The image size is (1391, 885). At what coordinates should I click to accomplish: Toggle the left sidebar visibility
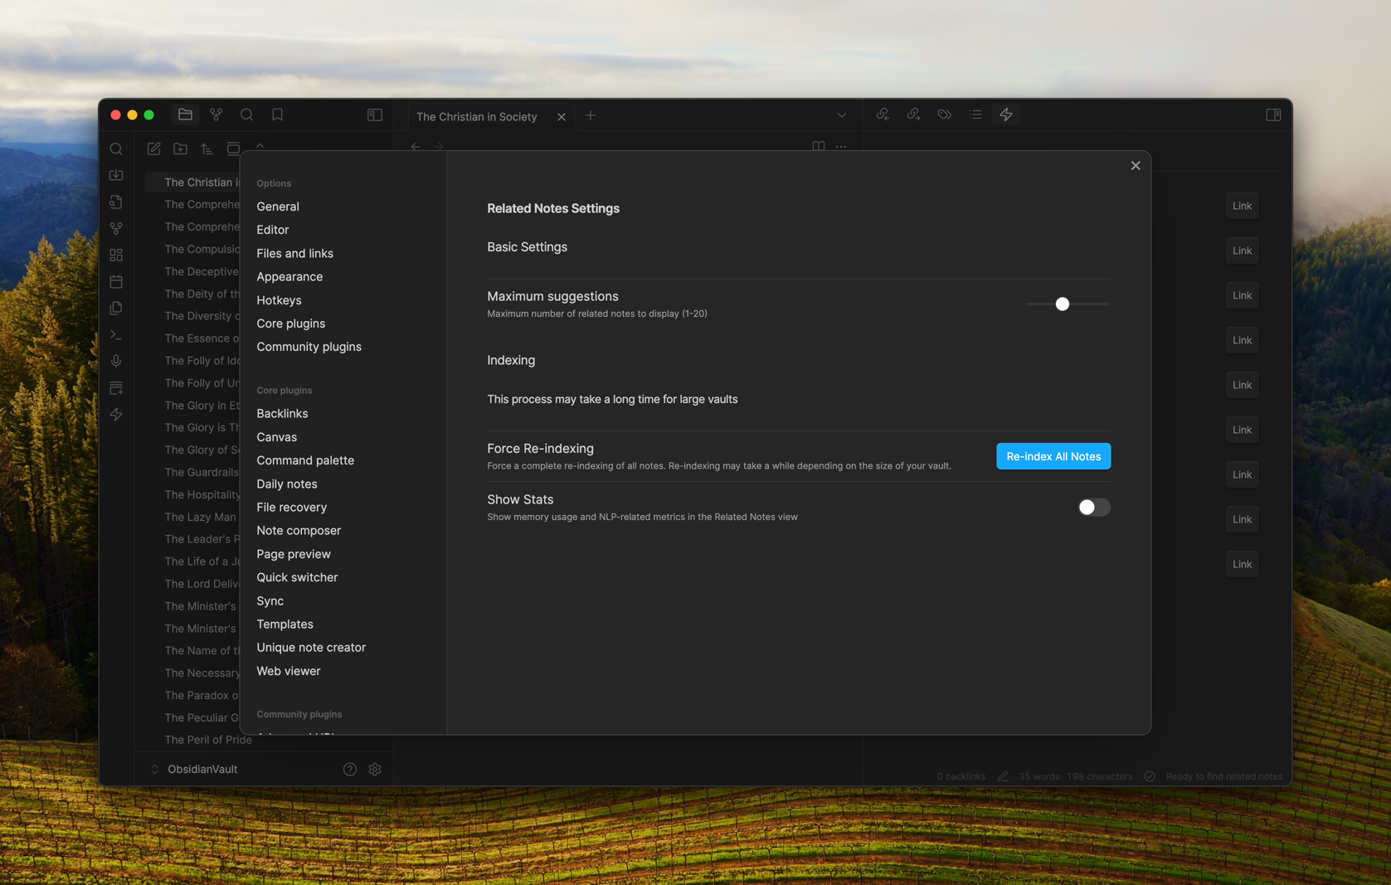pyautogui.click(x=374, y=114)
